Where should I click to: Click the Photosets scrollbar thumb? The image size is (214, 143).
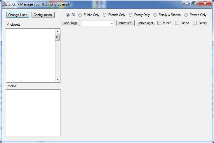[58, 37]
